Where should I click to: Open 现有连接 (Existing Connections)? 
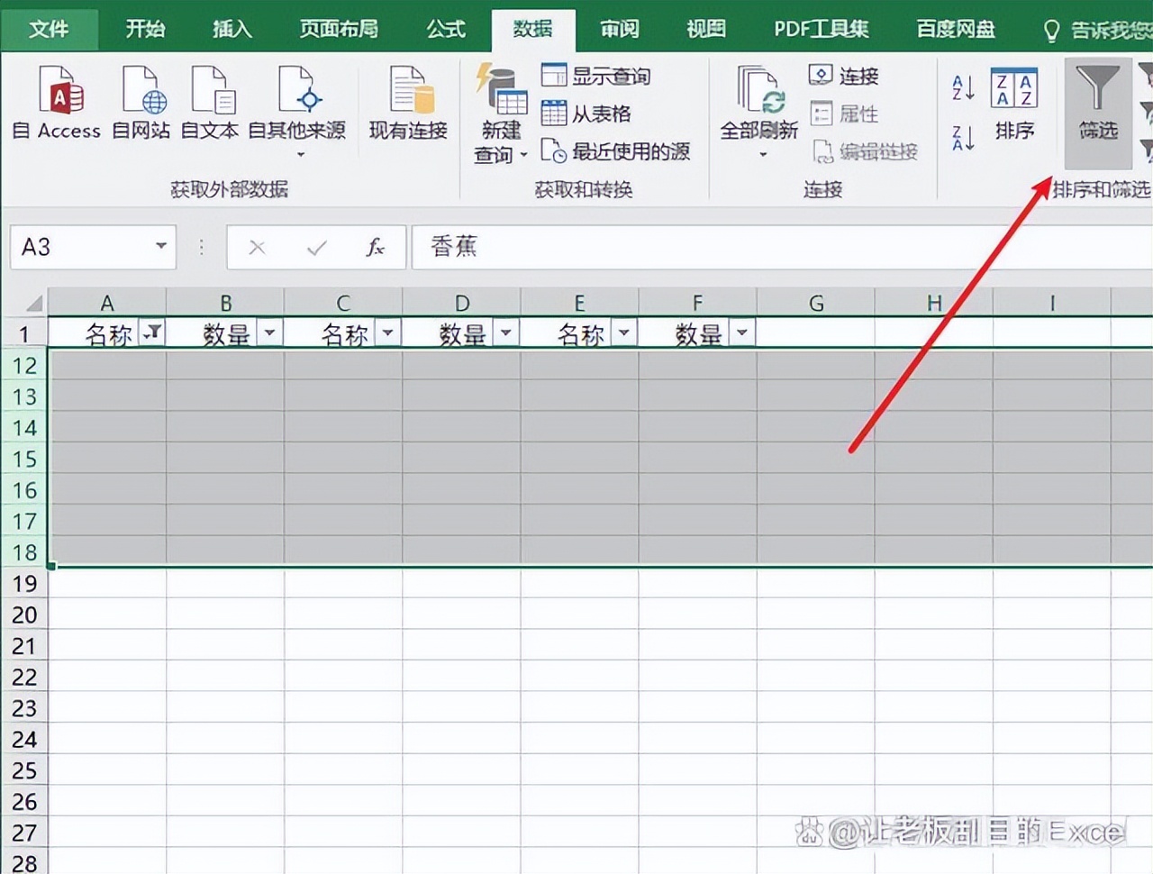tap(407, 104)
